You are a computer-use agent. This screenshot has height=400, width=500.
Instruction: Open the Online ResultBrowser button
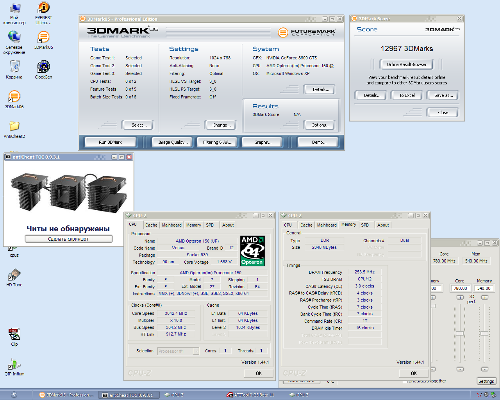(x=407, y=64)
